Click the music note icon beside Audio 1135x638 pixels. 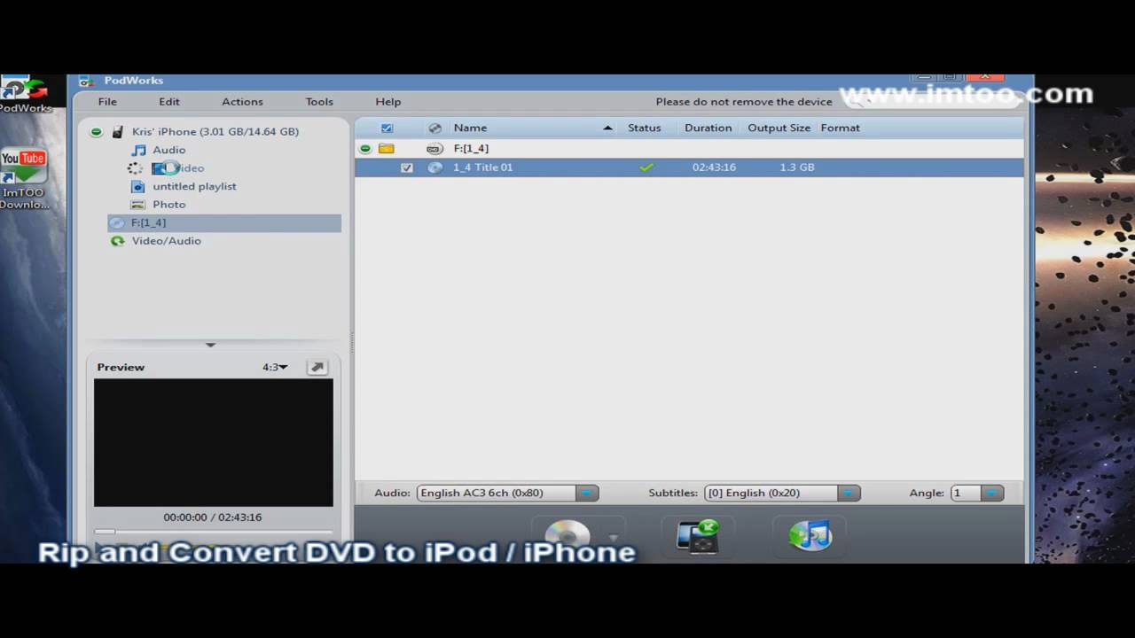(138, 150)
